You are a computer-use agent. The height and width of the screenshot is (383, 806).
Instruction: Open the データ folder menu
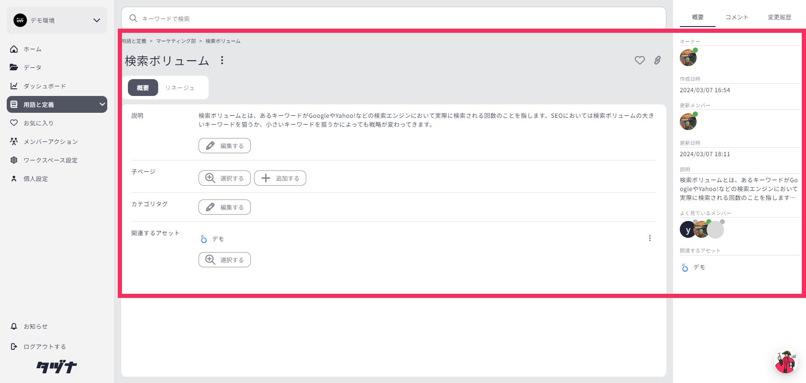(x=57, y=67)
